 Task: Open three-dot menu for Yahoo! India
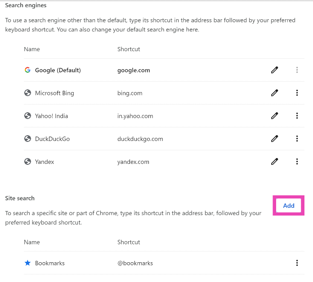297,116
